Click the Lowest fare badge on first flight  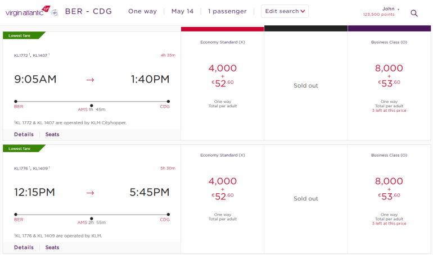(x=21, y=35)
